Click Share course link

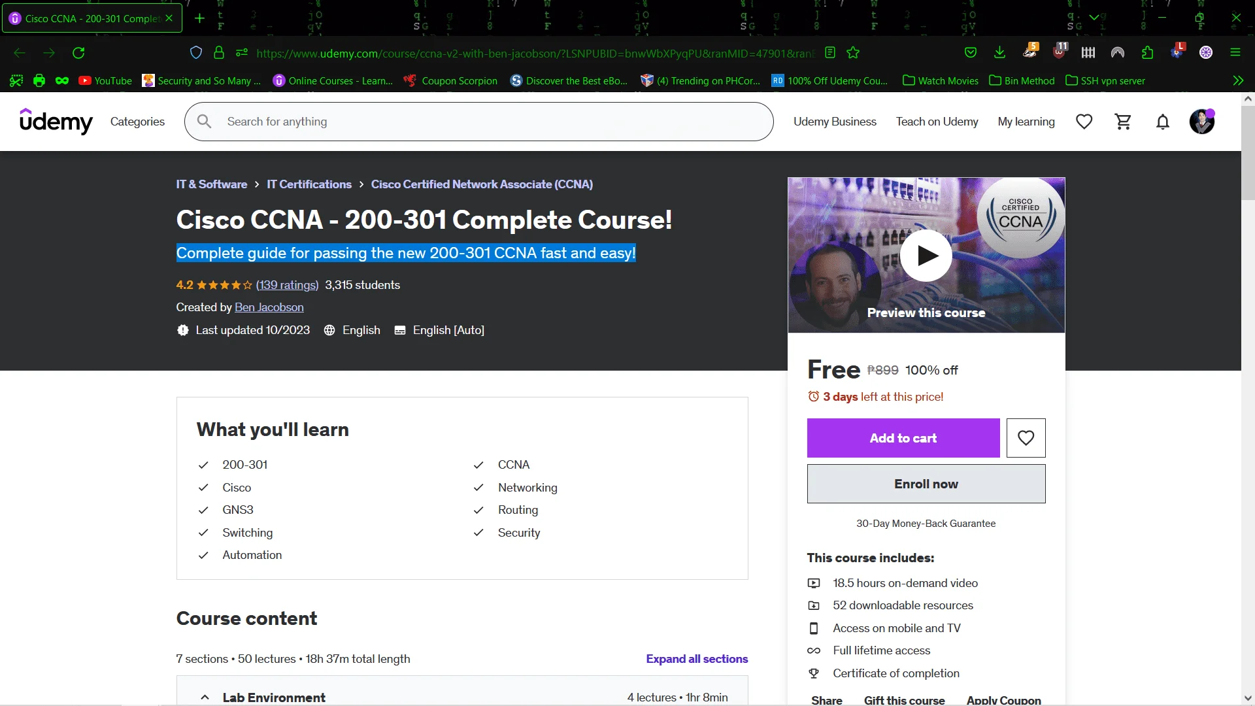coord(826,700)
